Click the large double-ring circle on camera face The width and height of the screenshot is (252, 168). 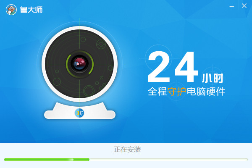pyautogui.click(x=89, y=91)
